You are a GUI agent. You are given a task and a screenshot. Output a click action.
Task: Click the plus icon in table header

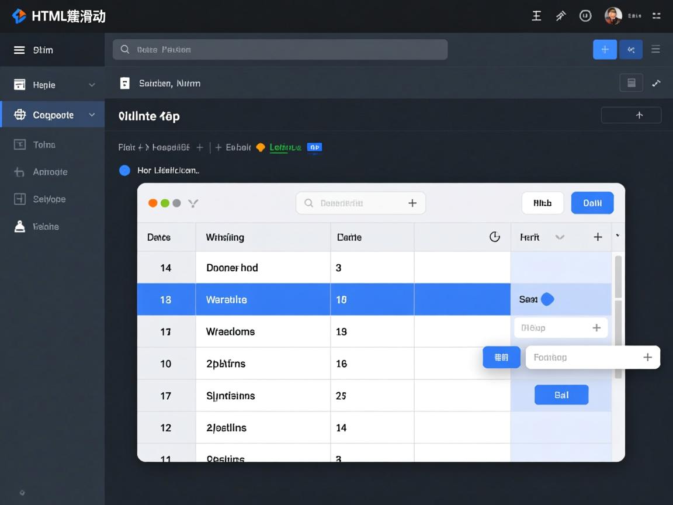(x=598, y=237)
